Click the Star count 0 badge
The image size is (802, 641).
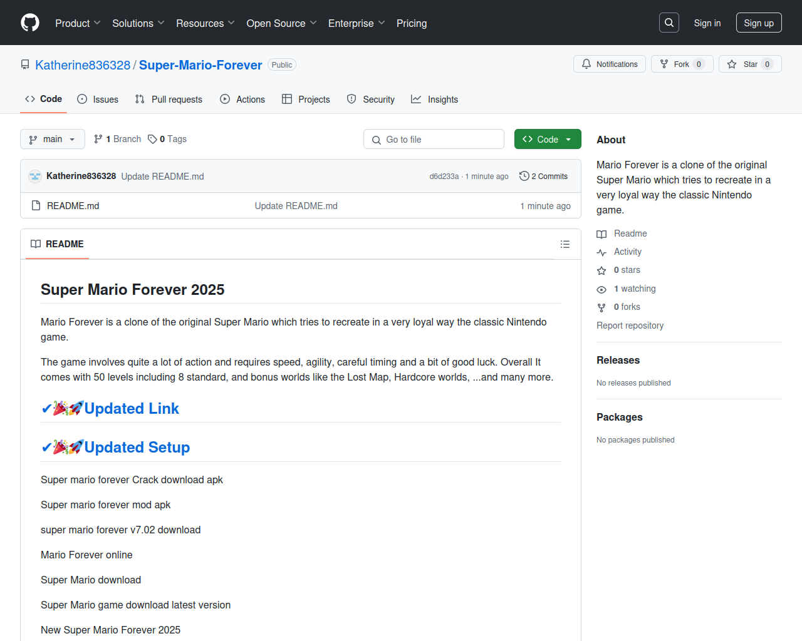[x=768, y=64]
